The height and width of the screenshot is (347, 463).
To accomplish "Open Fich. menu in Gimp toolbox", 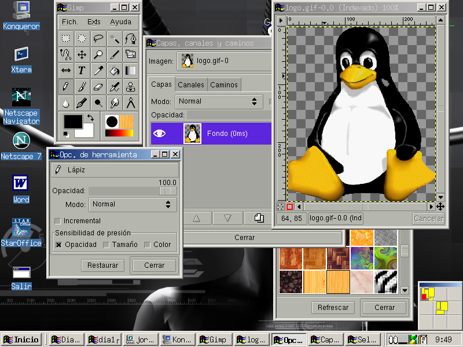I will pyautogui.click(x=69, y=22).
